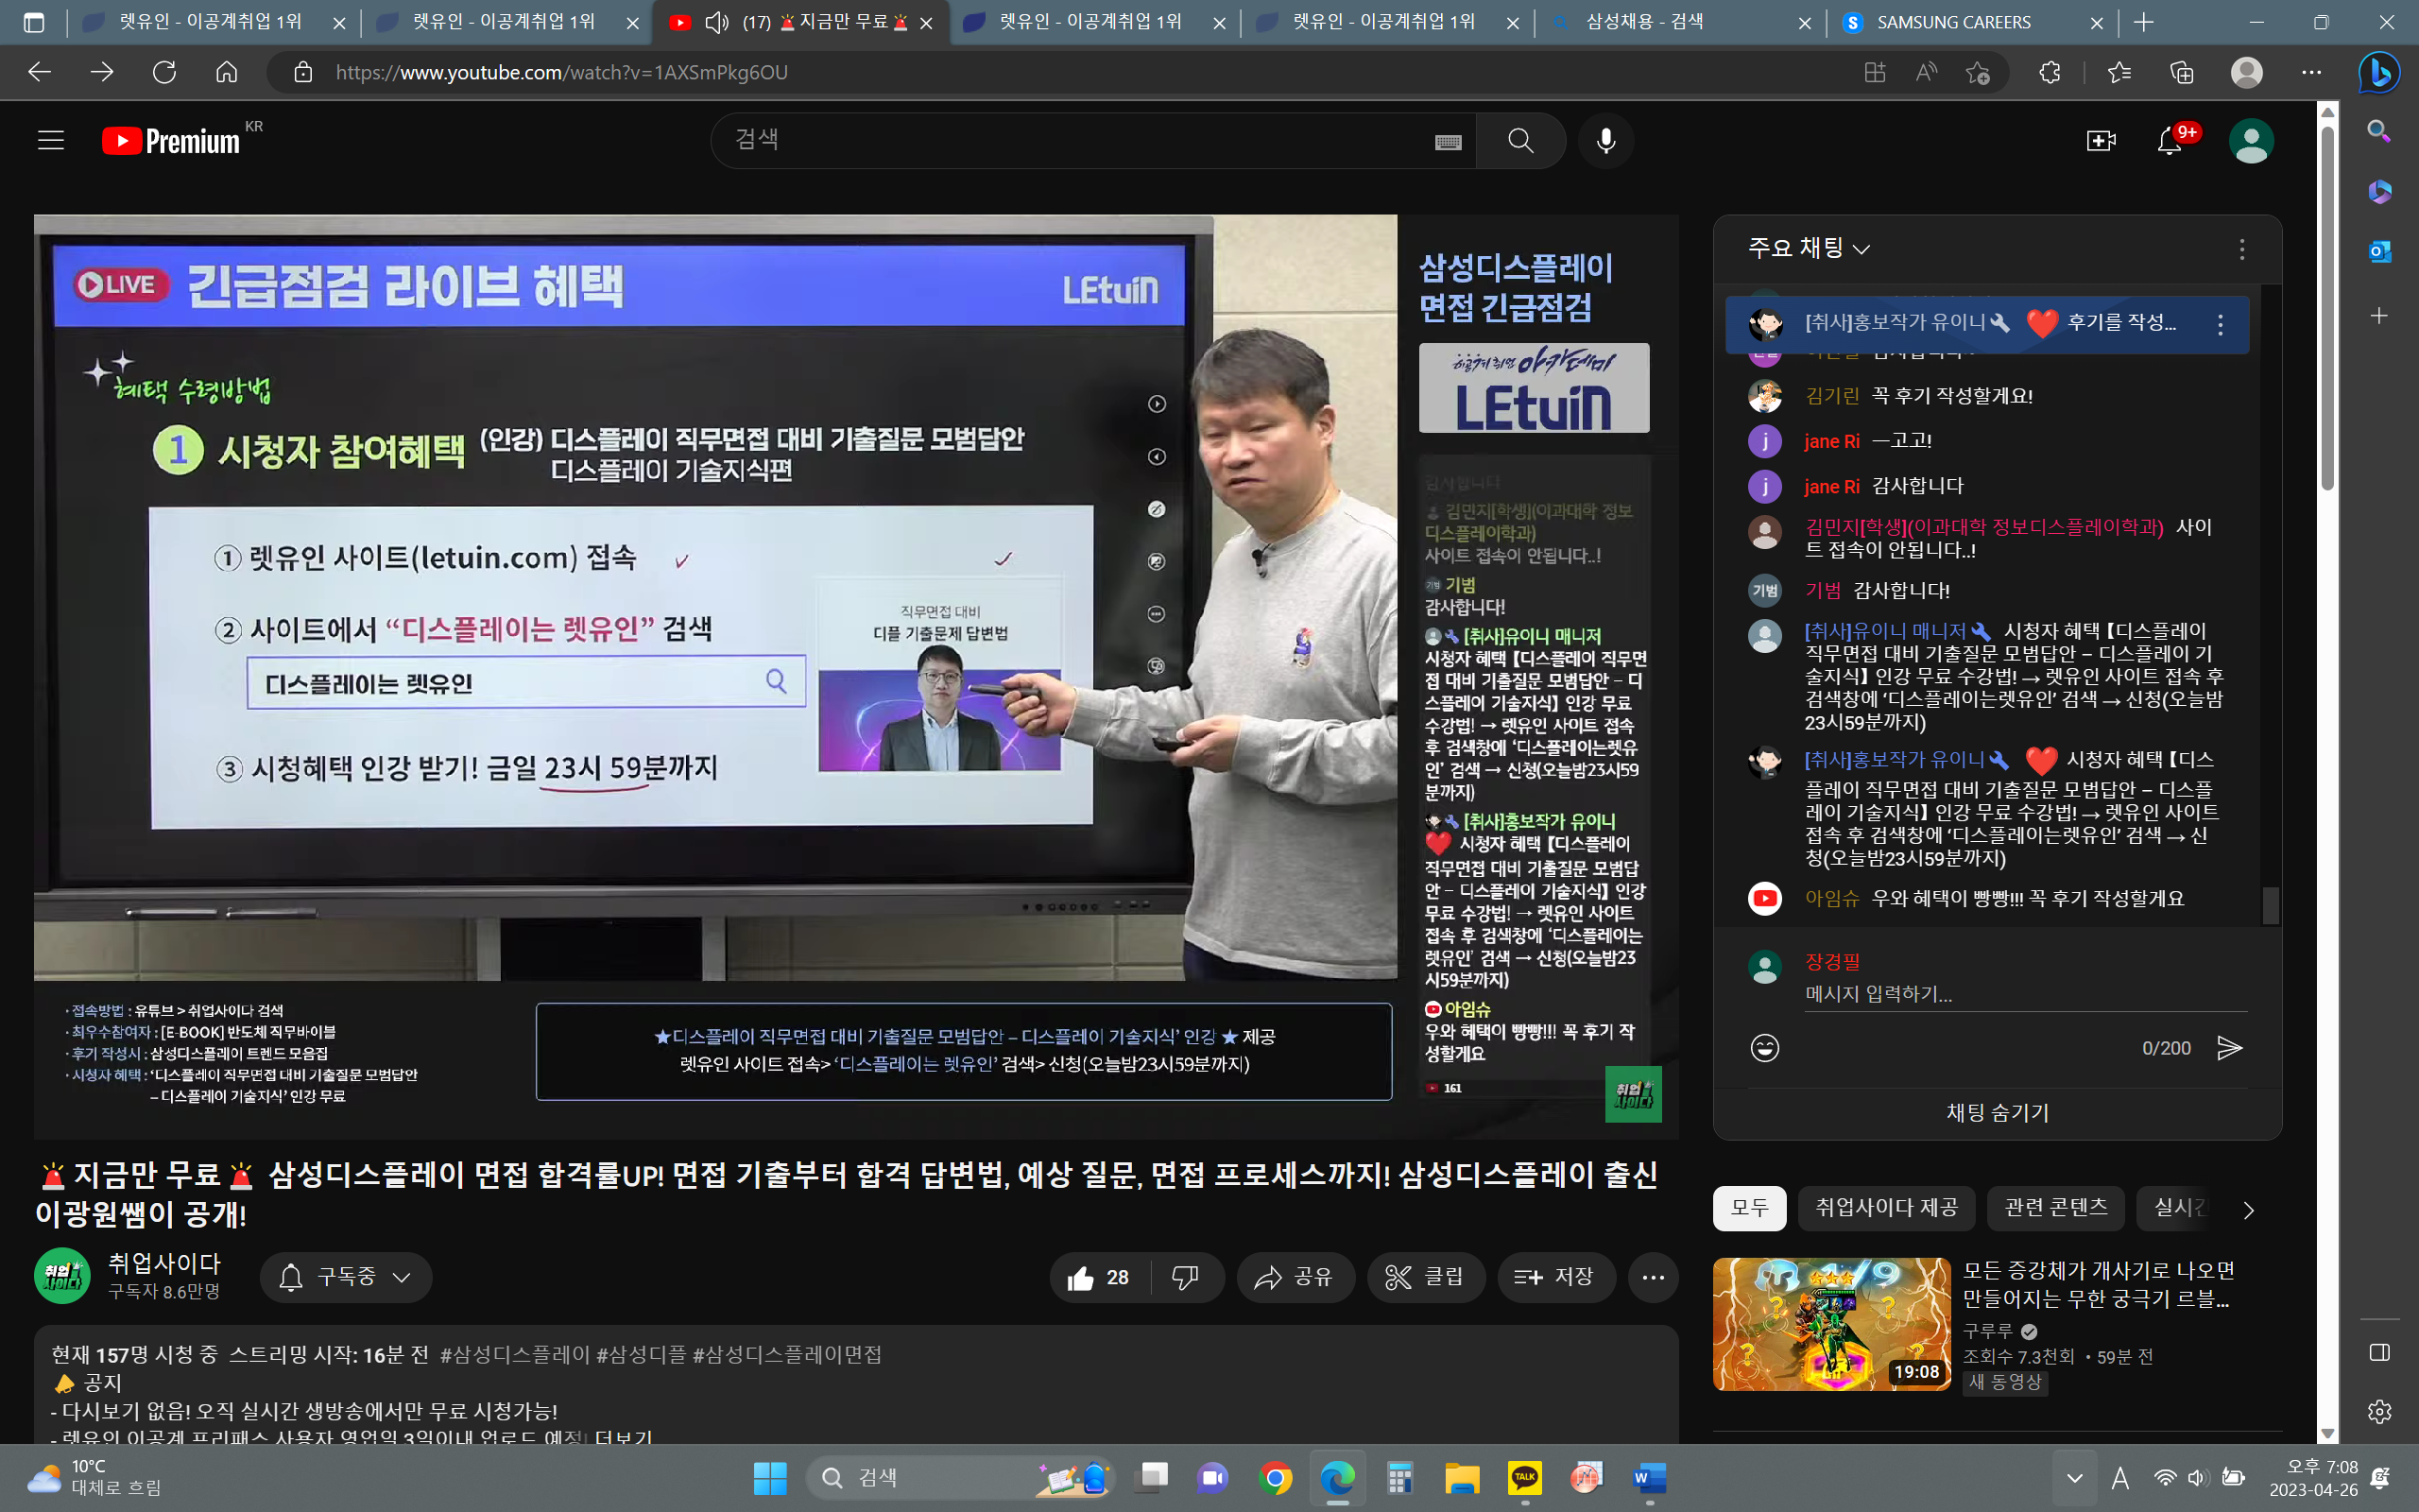Click the search magnifier button
The image size is (2419, 1512).
coord(1520,141)
